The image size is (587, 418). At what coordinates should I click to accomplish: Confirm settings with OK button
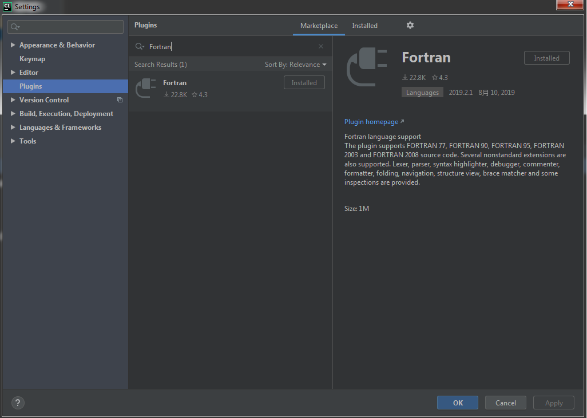[457, 403]
